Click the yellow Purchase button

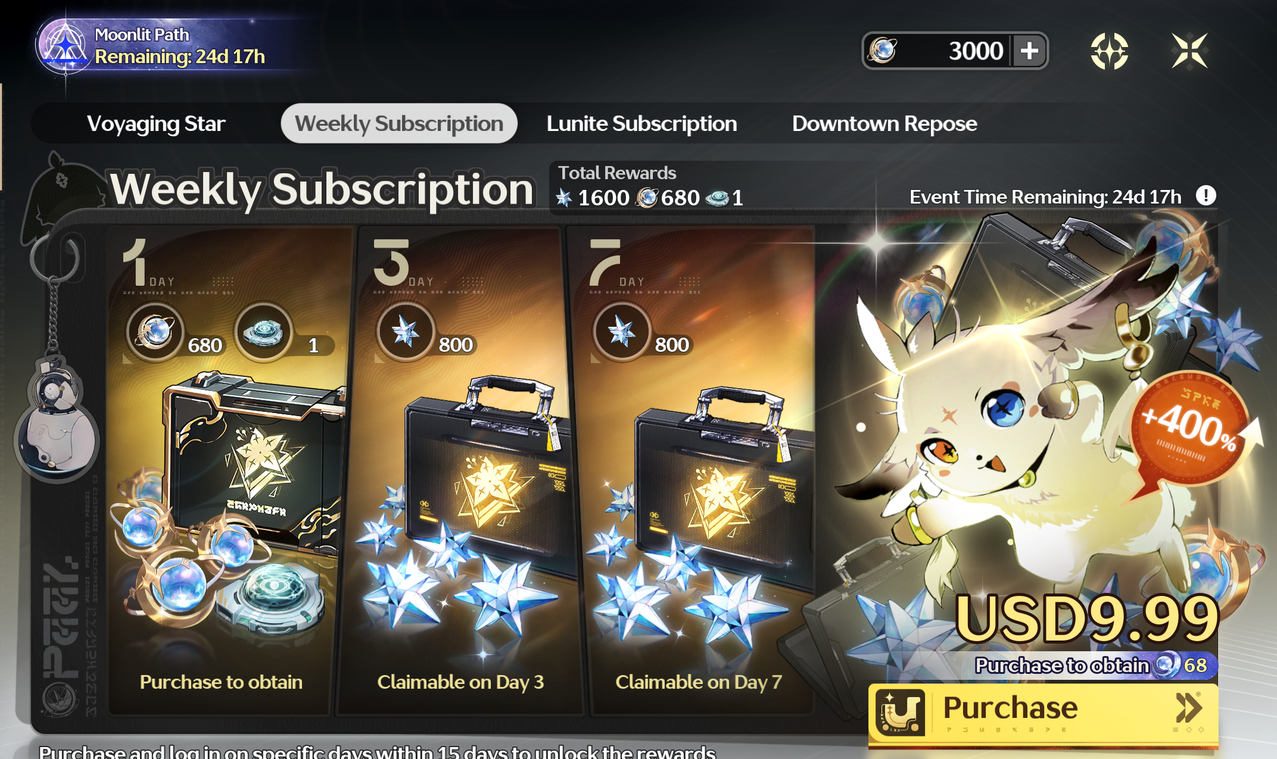[1043, 713]
